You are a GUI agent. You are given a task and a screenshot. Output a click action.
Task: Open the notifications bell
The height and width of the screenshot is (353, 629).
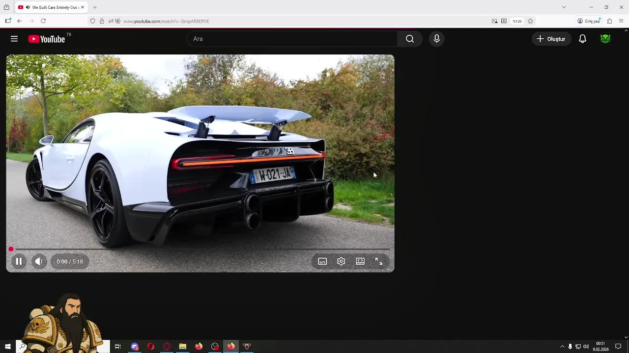(x=582, y=39)
